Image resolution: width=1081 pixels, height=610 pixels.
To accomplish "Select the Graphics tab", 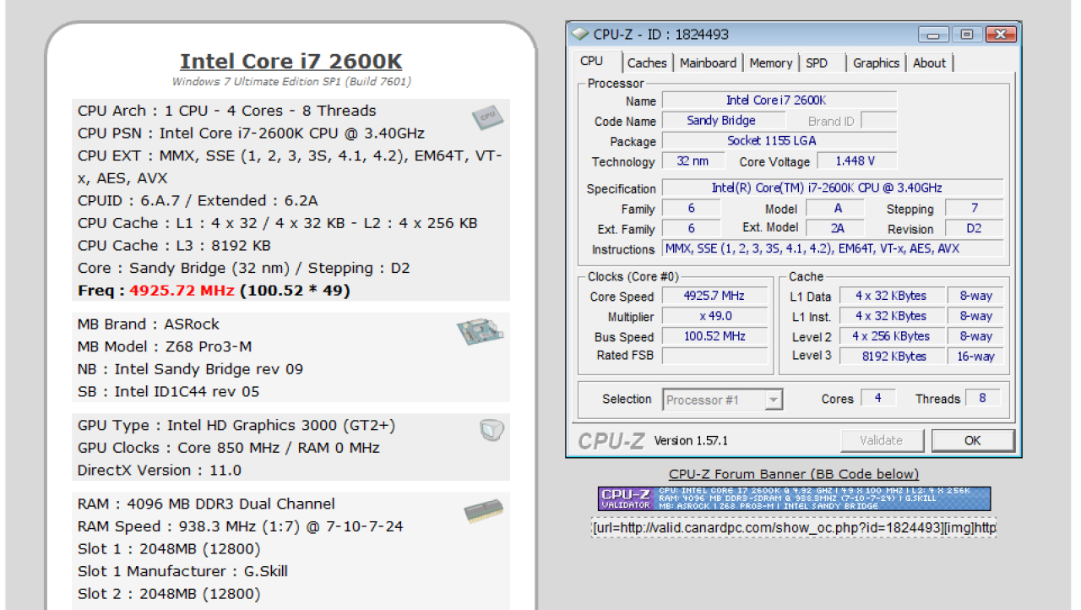I will (876, 63).
